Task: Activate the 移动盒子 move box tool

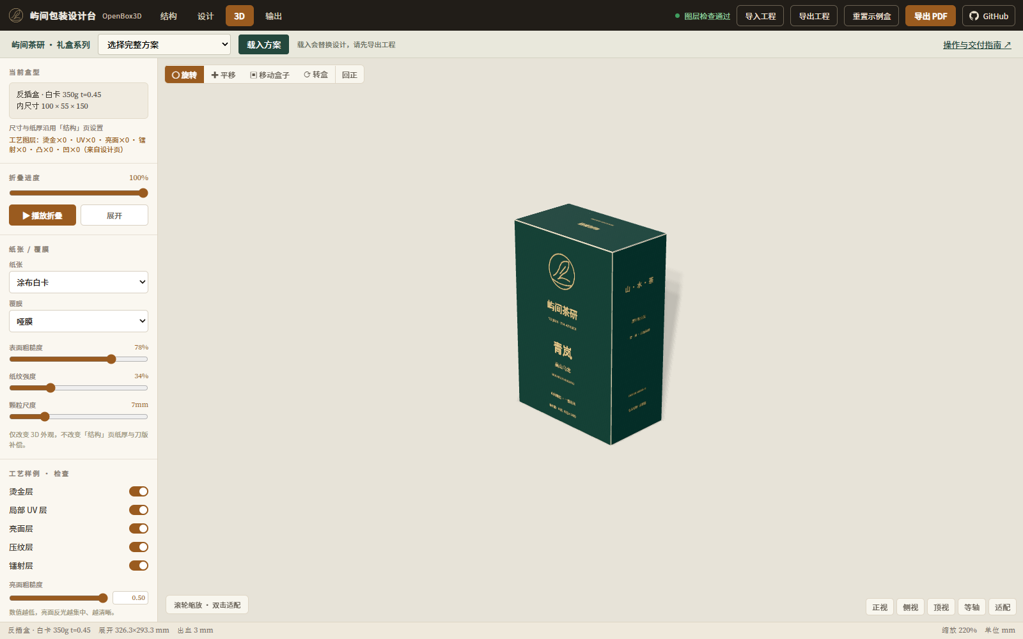Action: (270, 75)
